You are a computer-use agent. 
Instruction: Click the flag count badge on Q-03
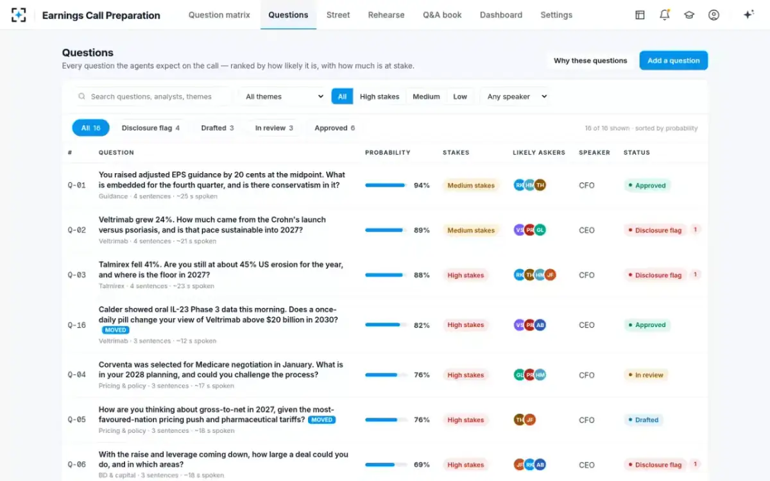point(696,274)
